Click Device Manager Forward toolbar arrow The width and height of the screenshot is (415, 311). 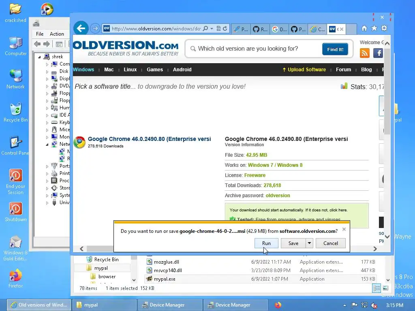[47, 44]
